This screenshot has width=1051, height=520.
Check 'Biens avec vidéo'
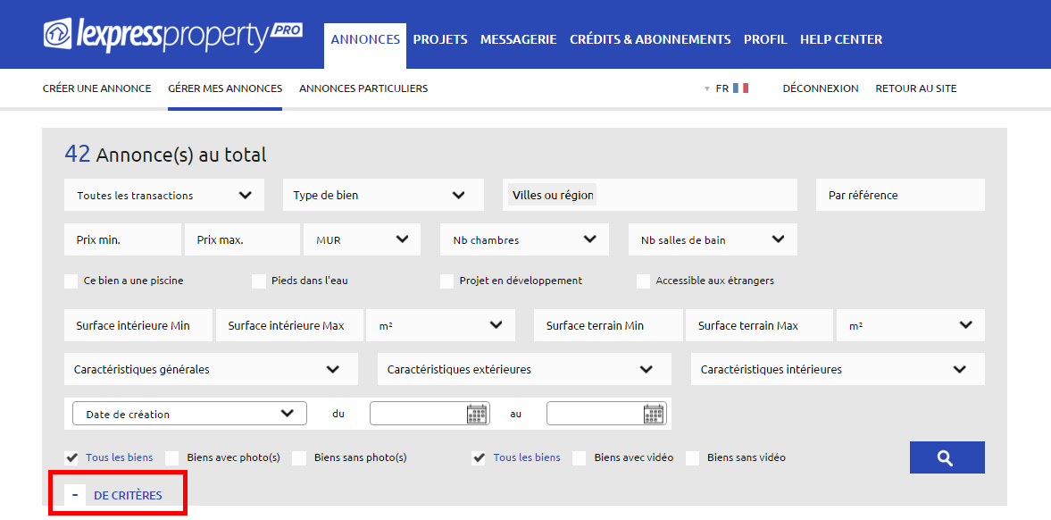pyautogui.click(x=580, y=458)
